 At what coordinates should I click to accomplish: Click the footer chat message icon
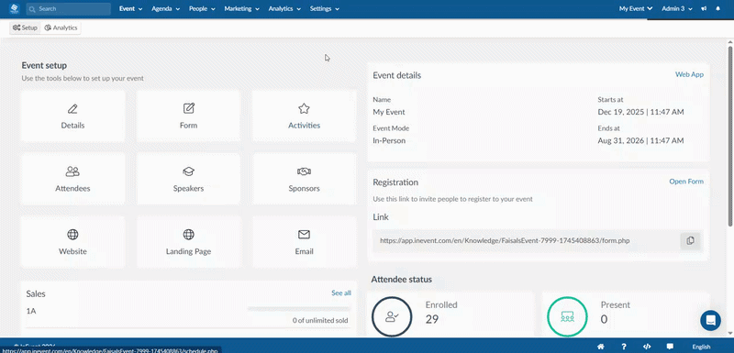coord(670,347)
